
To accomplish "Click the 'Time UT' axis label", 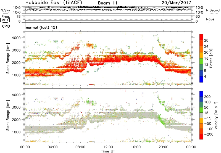I will point(108,151).
